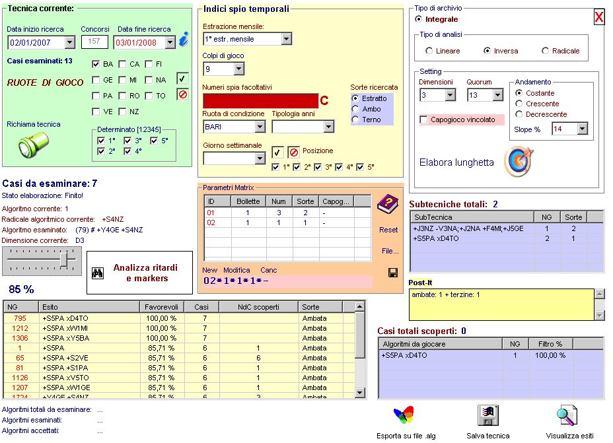The width and height of the screenshot is (613, 443).
Task: Close the window with the red X
Action: coord(599,17)
